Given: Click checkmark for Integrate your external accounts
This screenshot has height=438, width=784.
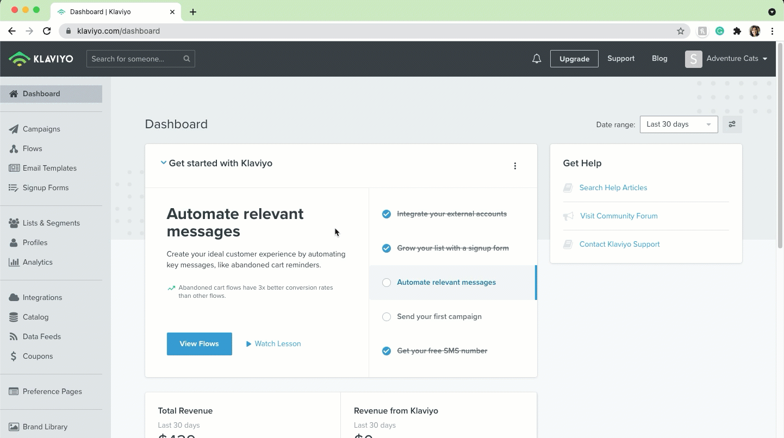Looking at the screenshot, I should tap(387, 214).
